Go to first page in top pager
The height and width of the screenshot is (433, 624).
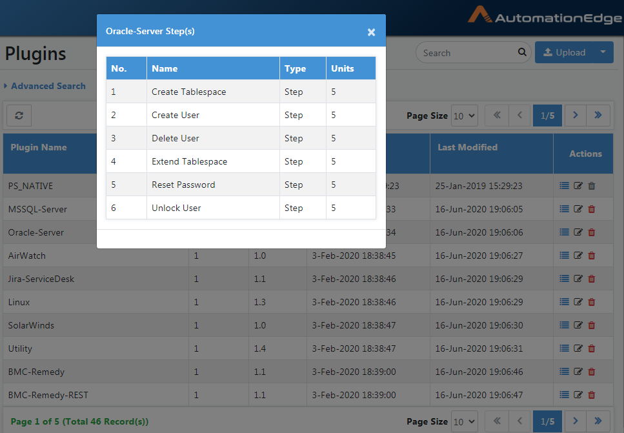click(497, 116)
